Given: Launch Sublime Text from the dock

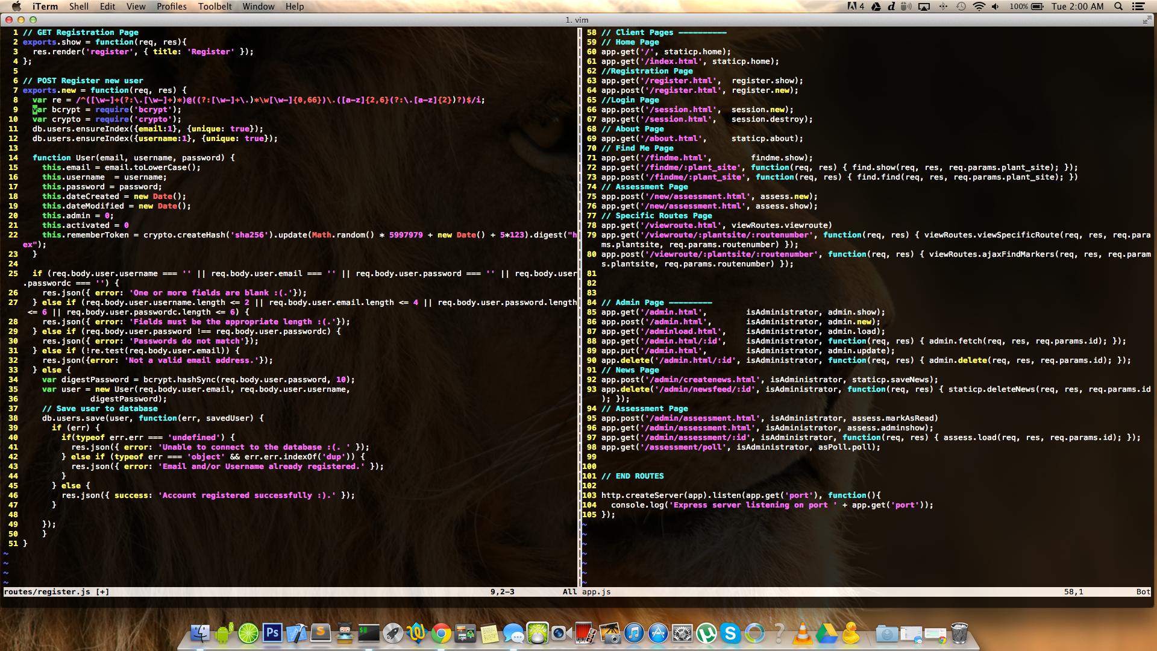Looking at the screenshot, I should point(321,633).
